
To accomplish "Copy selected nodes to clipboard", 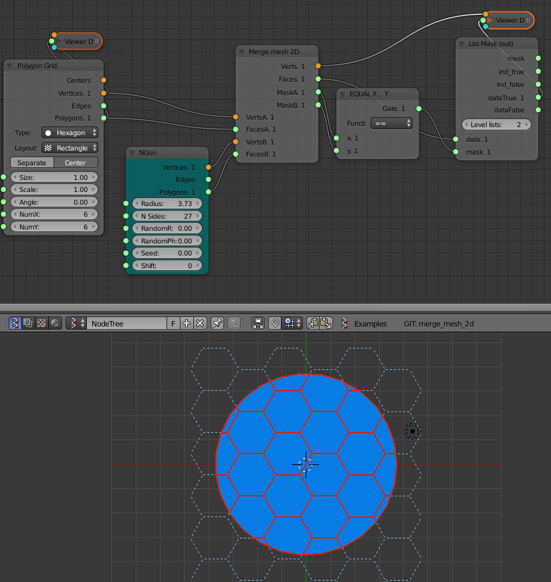I will click(x=313, y=323).
